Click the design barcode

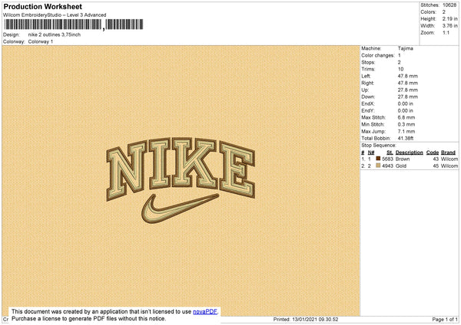coord(74,25)
